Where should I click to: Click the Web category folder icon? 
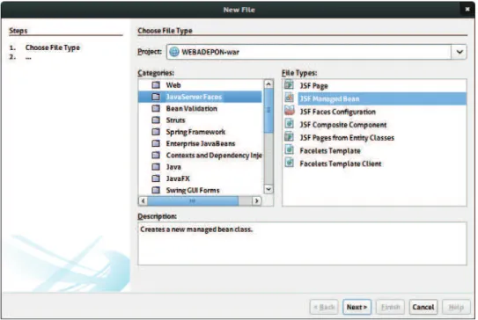pos(156,85)
